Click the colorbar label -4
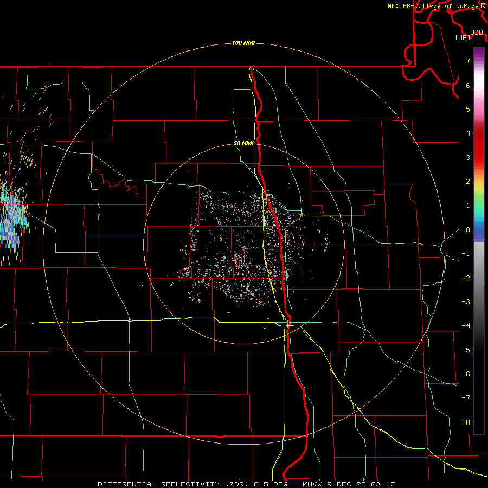 coord(466,326)
